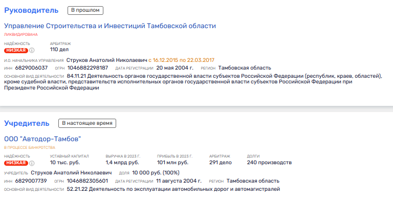This screenshot has height=199, width=393.
Task: Click the "110 дел" arbitration value
Action: pyautogui.click(x=59, y=50)
